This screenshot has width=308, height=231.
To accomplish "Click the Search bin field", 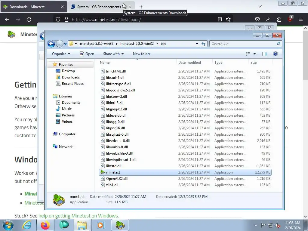I will tap(245, 44).
